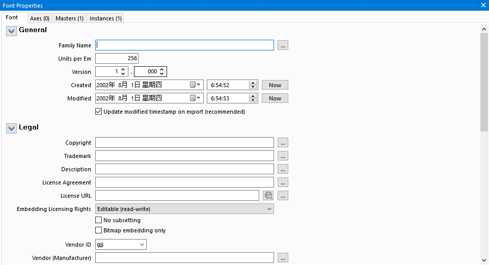The width and height of the screenshot is (489, 265).
Task: Set Modified time to Now
Action: (x=275, y=98)
